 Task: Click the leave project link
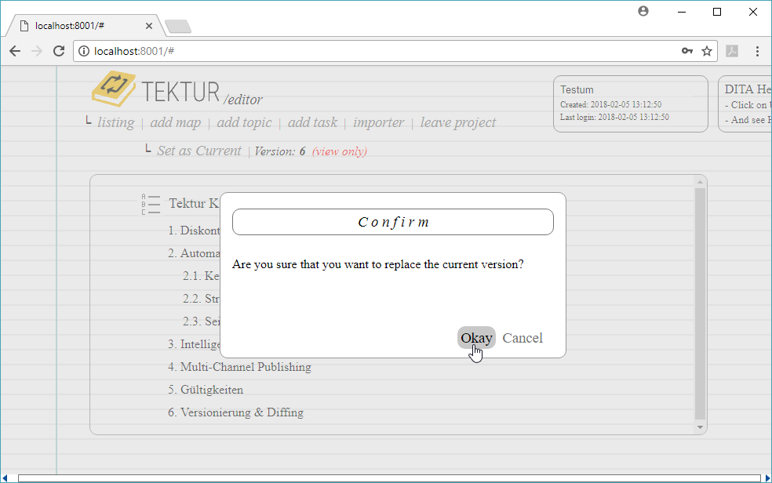[x=458, y=122]
